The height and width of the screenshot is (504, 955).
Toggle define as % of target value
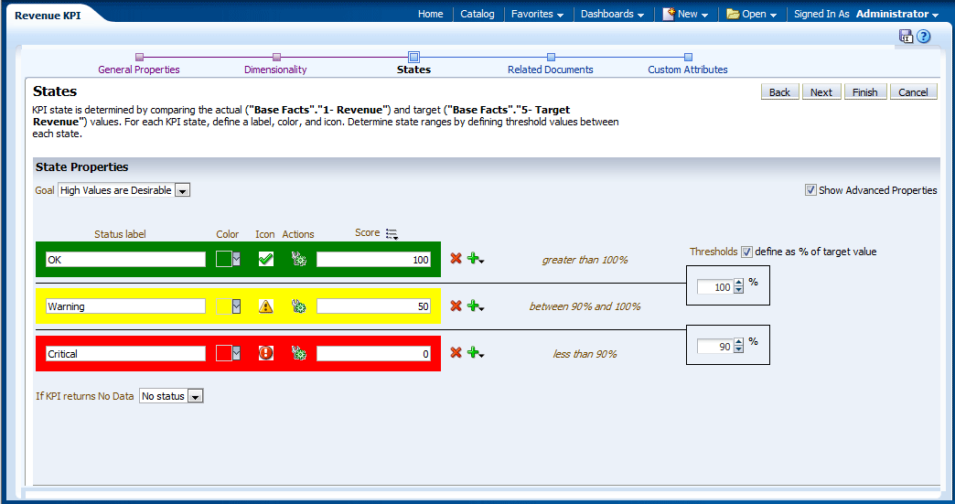click(746, 252)
